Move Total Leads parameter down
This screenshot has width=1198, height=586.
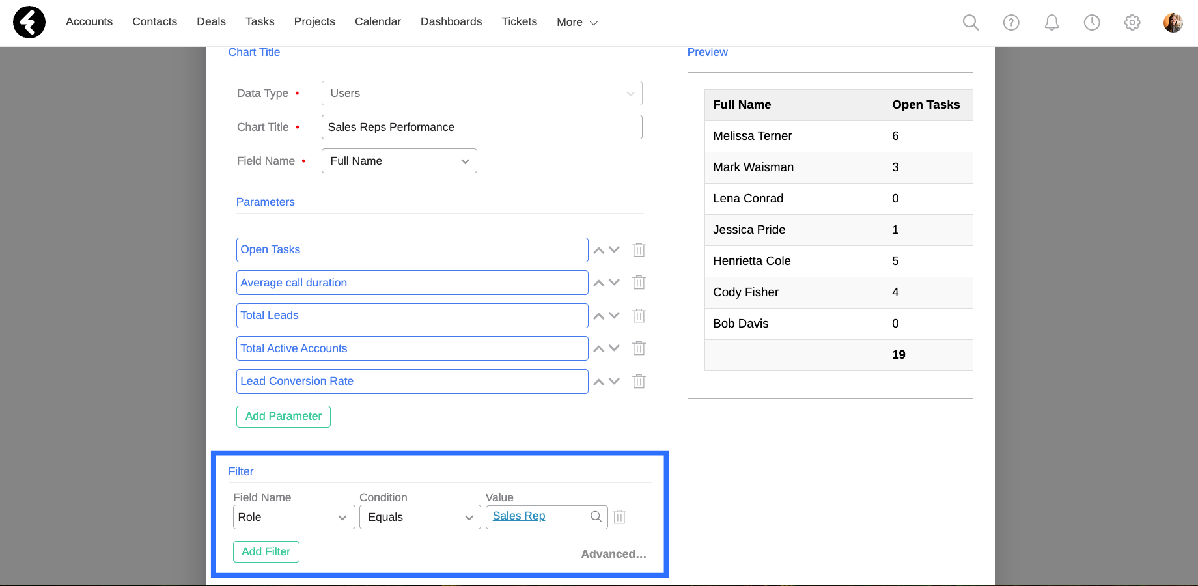[614, 316]
